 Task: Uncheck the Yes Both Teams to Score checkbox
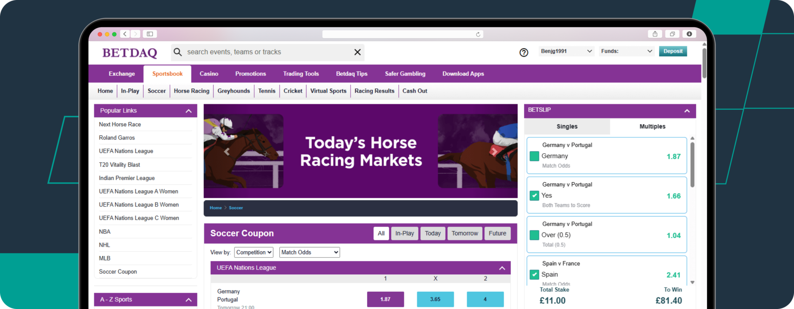click(534, 196)
